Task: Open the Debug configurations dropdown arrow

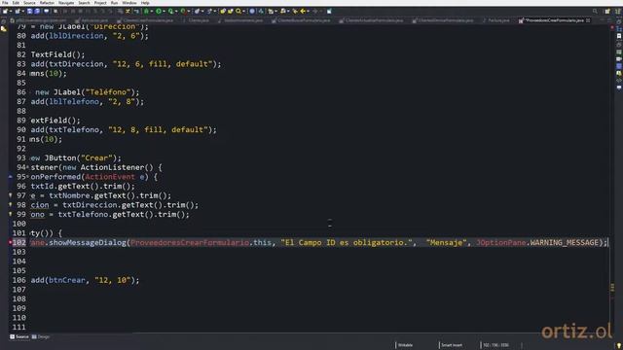Action: [152, 11]
